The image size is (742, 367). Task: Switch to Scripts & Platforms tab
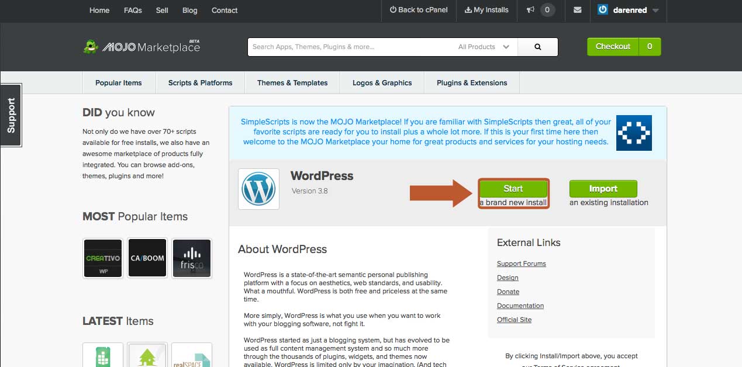point(200,82)
